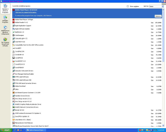Viewport: 166px width, 132px height.
Task: Select Adobe Flash Player 10 ActiveX icon
Action: click(14, 10)
